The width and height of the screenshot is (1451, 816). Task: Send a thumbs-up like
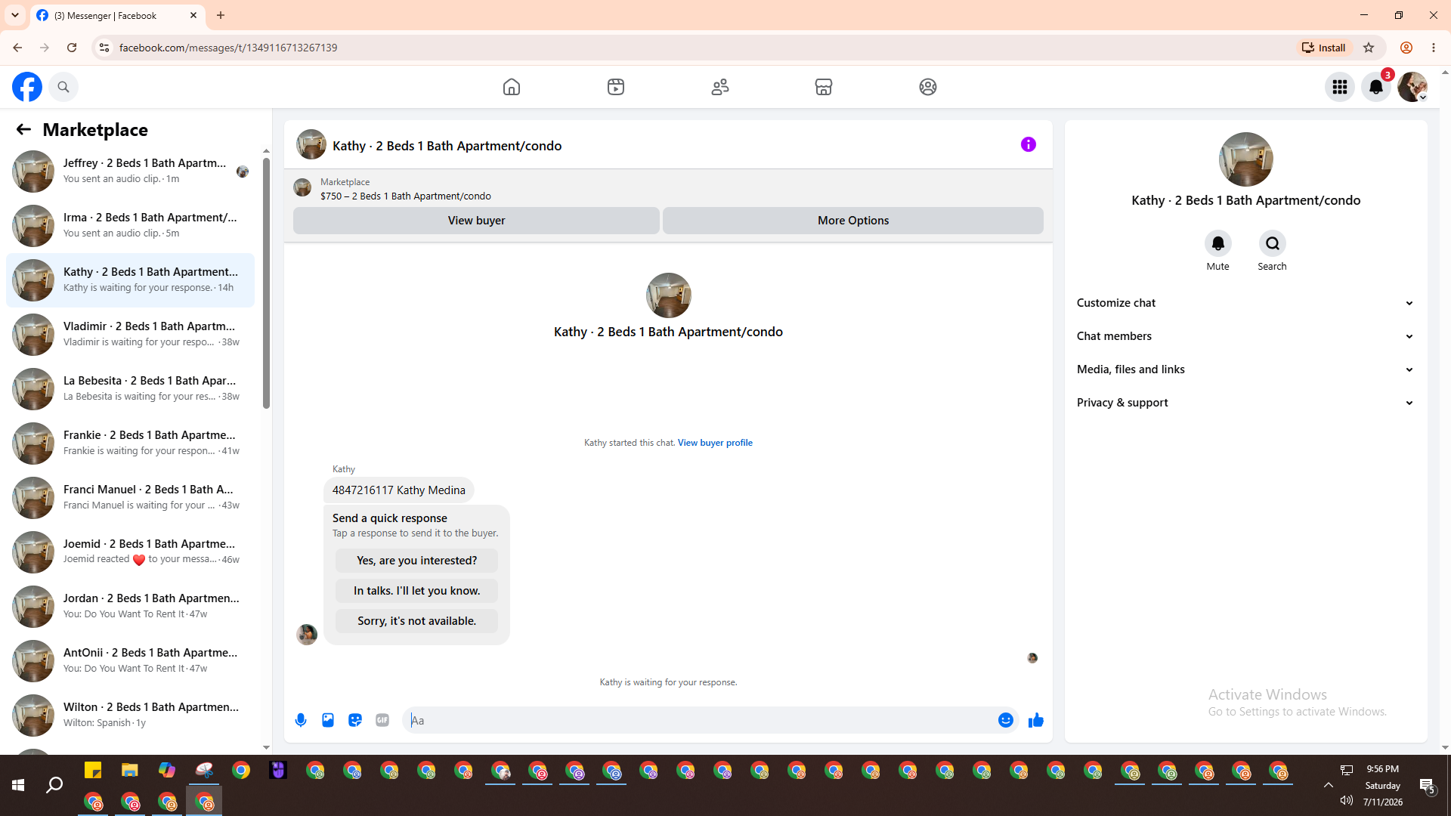point(1036,720)
